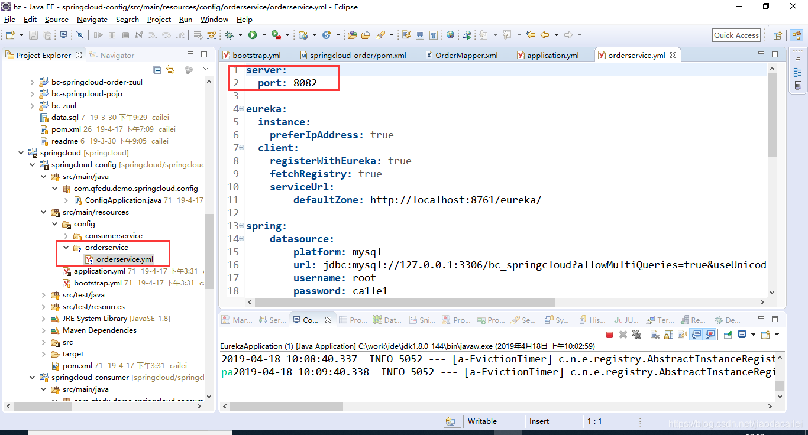
Task: Click the Open Type folder icon
Action: point(353,35)
